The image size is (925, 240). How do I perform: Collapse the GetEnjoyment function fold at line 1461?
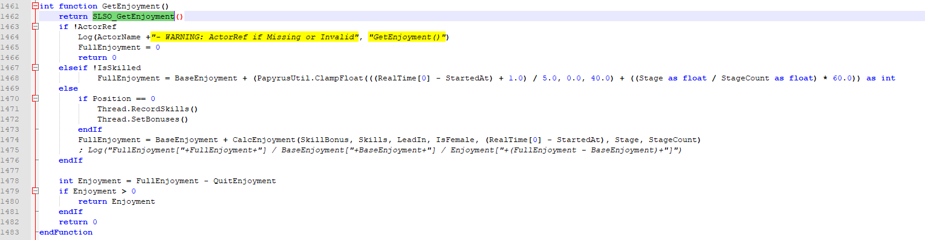pyautogui.click(x=36, y=6)
